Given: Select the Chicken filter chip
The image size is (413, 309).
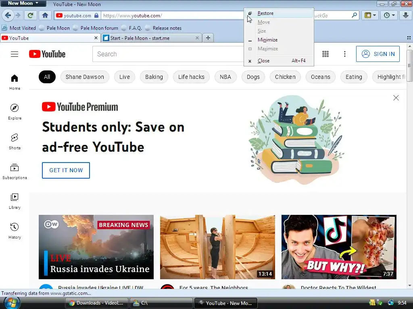Looking at the screenshot, I should tap(285, 77).
